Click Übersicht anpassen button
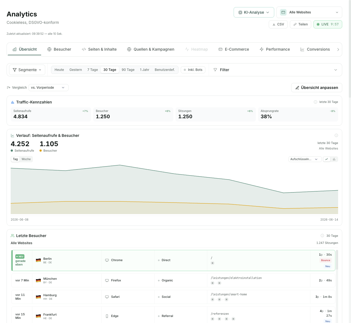Viewport: 351px width, 323px height. (317, 88)
